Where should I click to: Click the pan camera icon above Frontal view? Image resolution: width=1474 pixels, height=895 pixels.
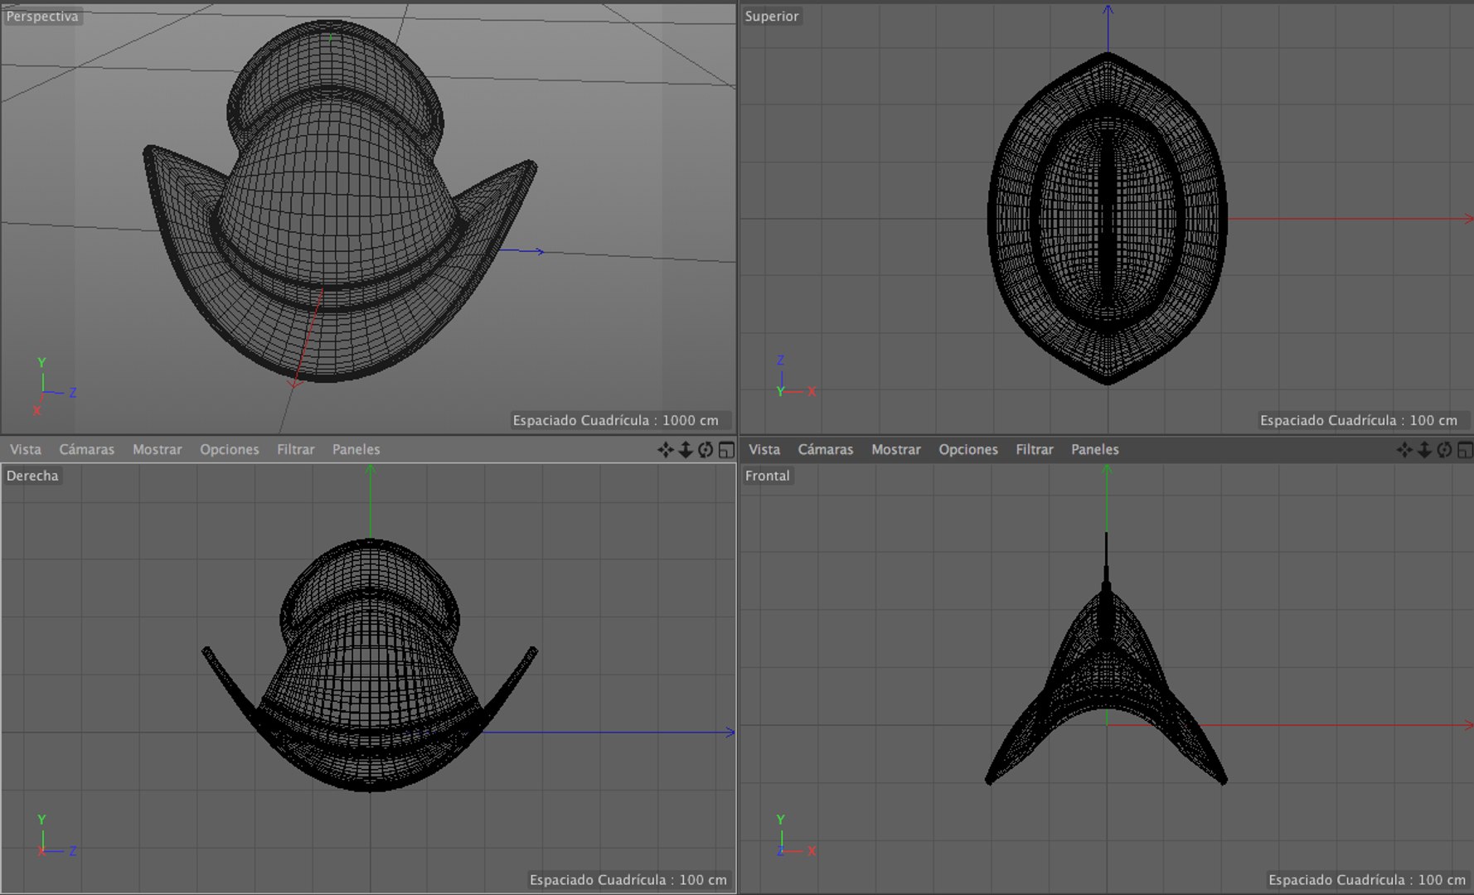tap(1404, 450)
